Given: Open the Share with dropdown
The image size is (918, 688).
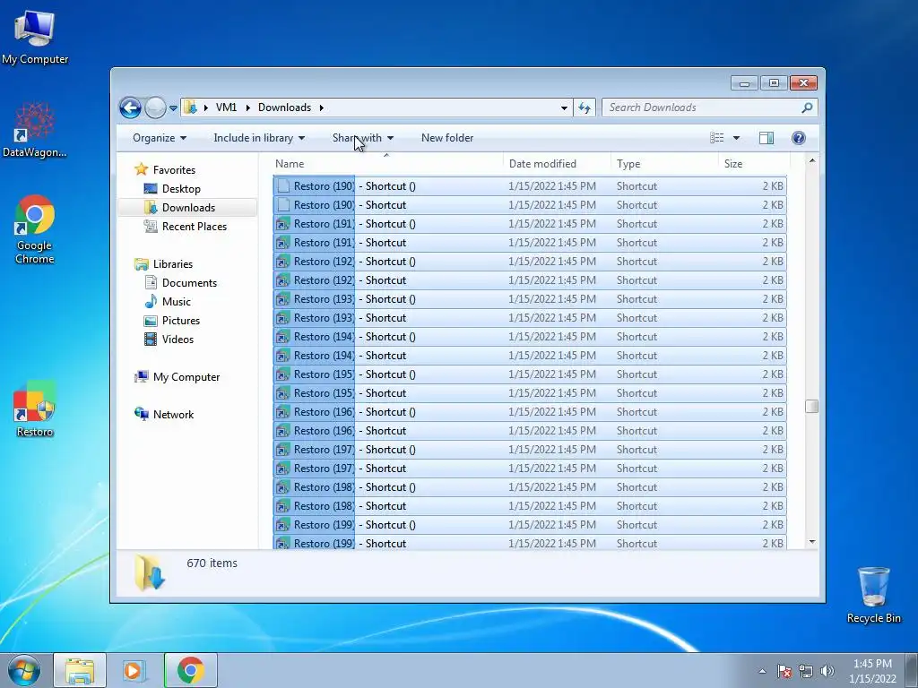Looking at the screenshot, I should 363,138.
